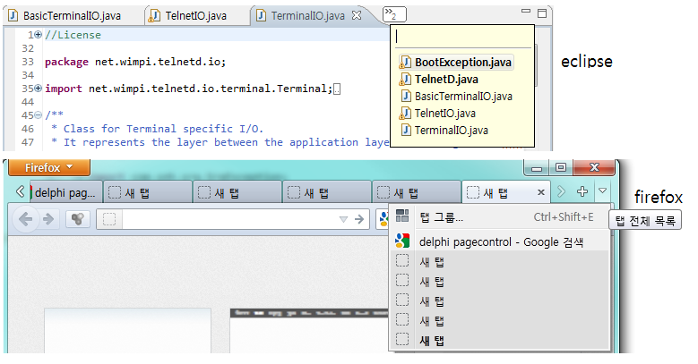Maximize the Eclipse editor area
Viewport: 698px width, 364px height.
542,13
